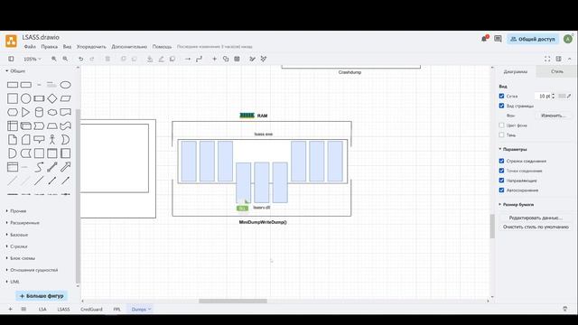Open the line color pencil icon
Screen dimensions: 578x325
click(161, 59)
